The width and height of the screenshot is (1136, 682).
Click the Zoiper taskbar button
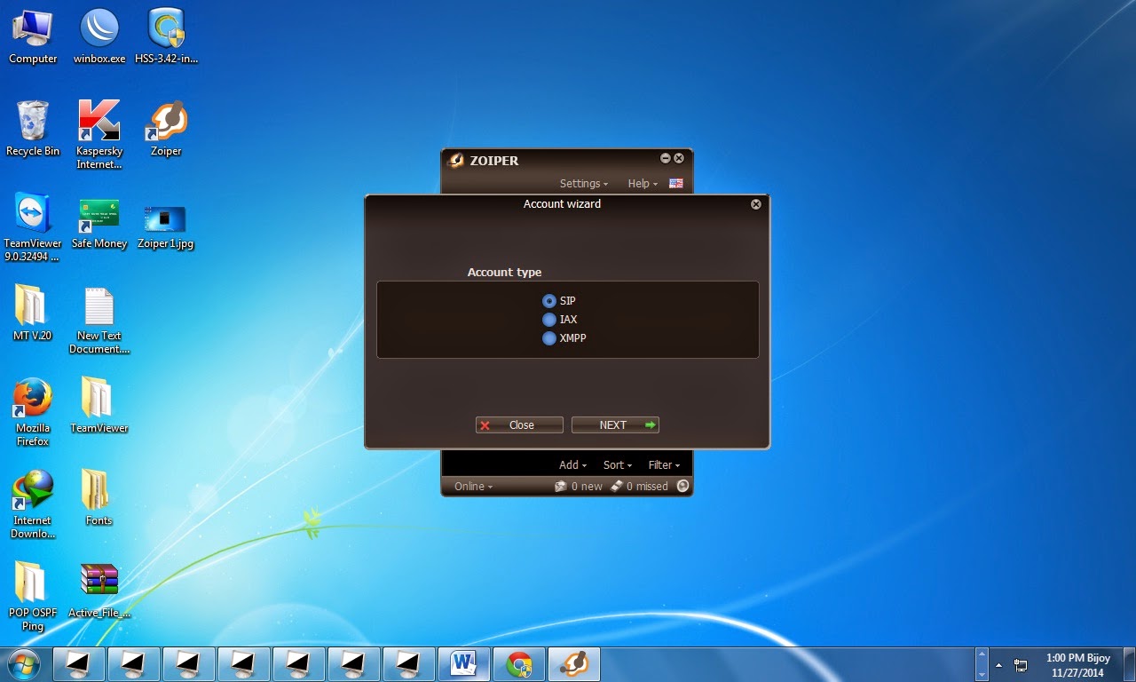point(574,664)
